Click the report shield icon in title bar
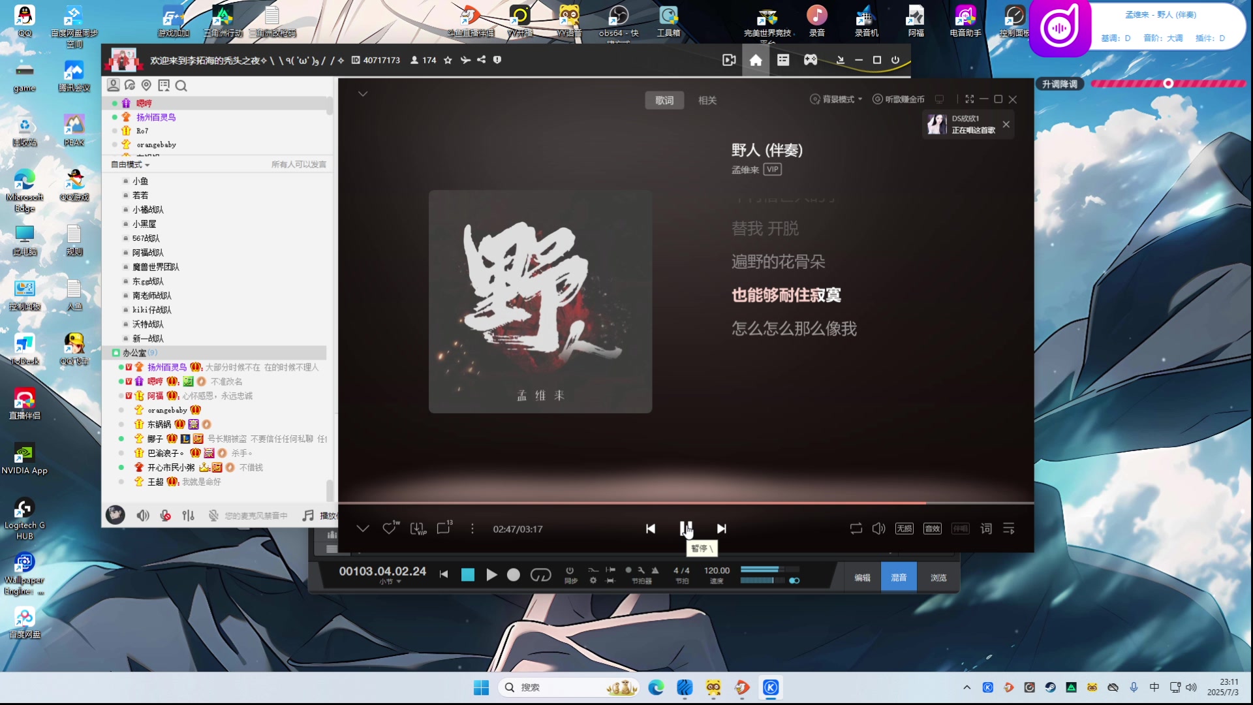 [x=497, y=60]
